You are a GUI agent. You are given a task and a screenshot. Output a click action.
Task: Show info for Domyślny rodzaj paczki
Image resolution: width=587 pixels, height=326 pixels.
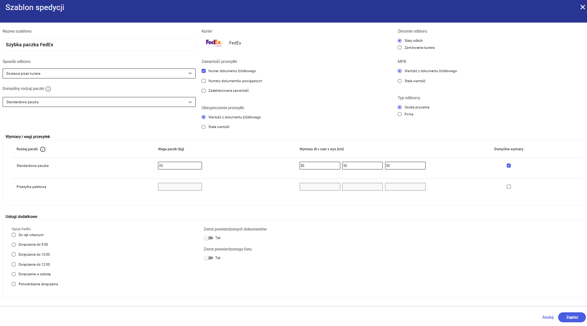coord(48,89)
